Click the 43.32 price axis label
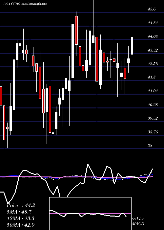This screenshot has height=230, width=164. pyautogui.click(x=153, y=50)
